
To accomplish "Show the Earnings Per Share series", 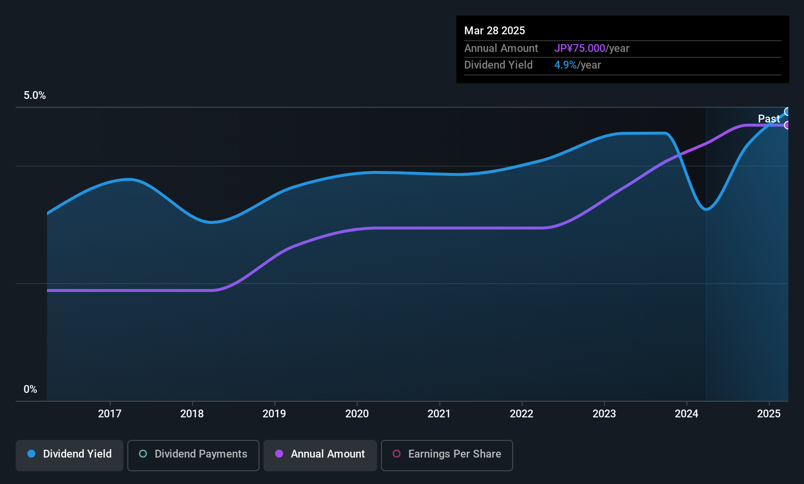I will (x=447, y=455).
